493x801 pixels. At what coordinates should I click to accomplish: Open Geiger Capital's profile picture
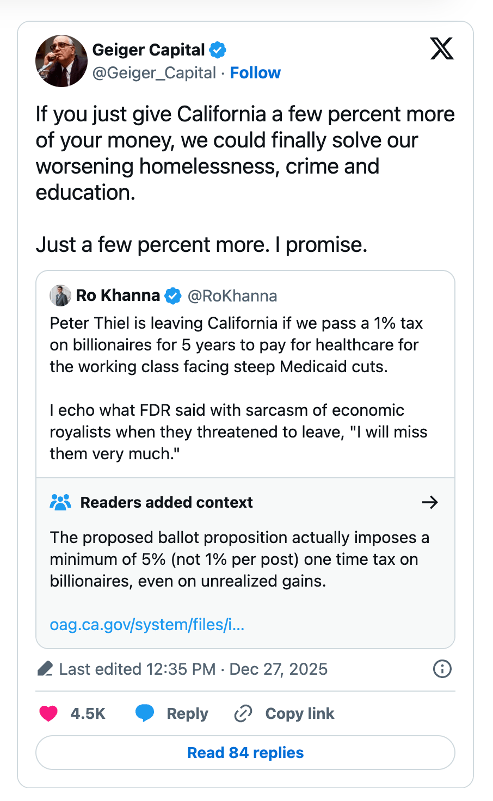point(61,61)
